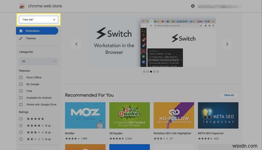The image size is (262, 150).
Task: Go to previous carousel slide arrow
Action: pos(76,44)
